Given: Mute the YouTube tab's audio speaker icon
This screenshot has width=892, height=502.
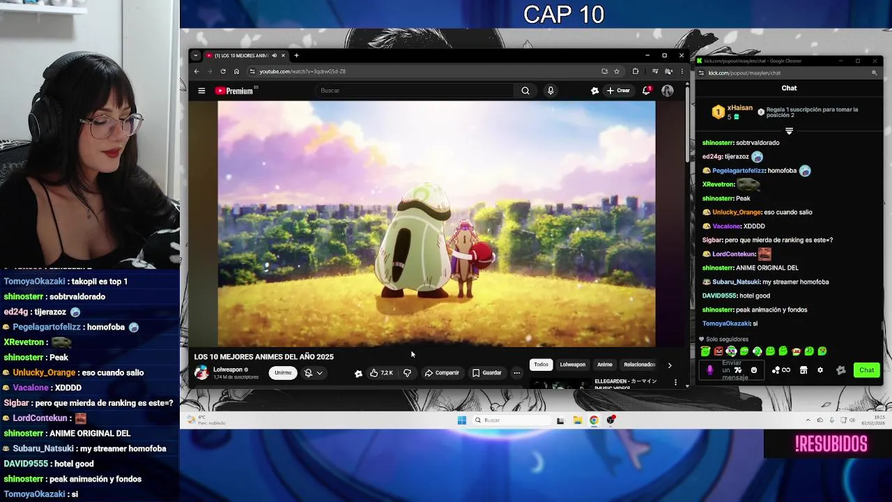Looking at the screenshot, I should (275, 56).
